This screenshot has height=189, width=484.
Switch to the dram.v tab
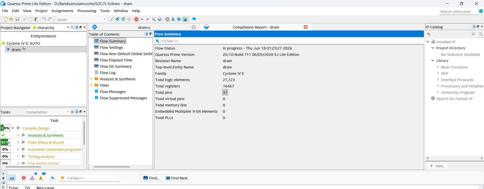click(x=144, y=27)
